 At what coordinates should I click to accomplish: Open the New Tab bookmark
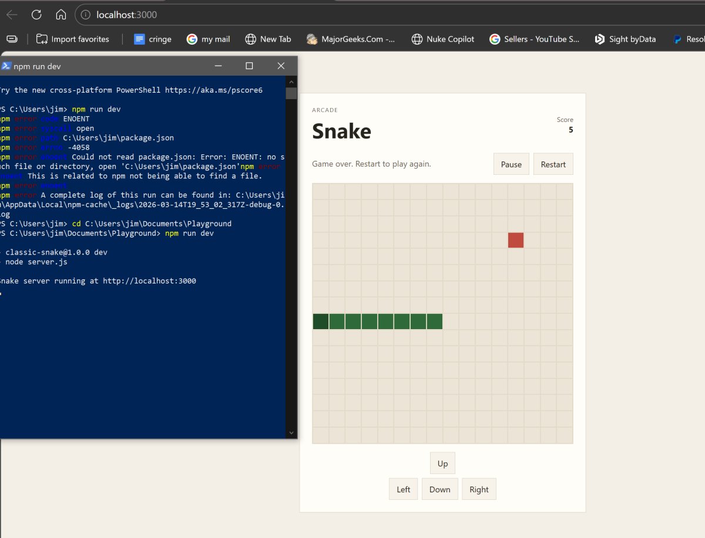pyautogui.click(x=268, y=39)
